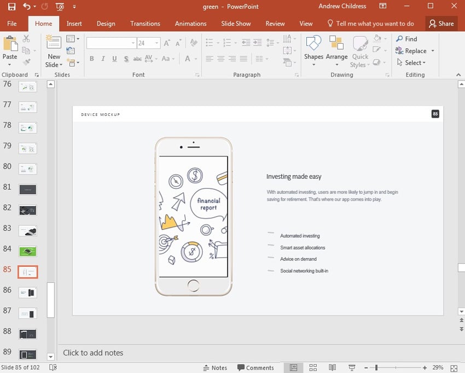
Task: Open the Select dropdown menu
Action: point(411,63)
